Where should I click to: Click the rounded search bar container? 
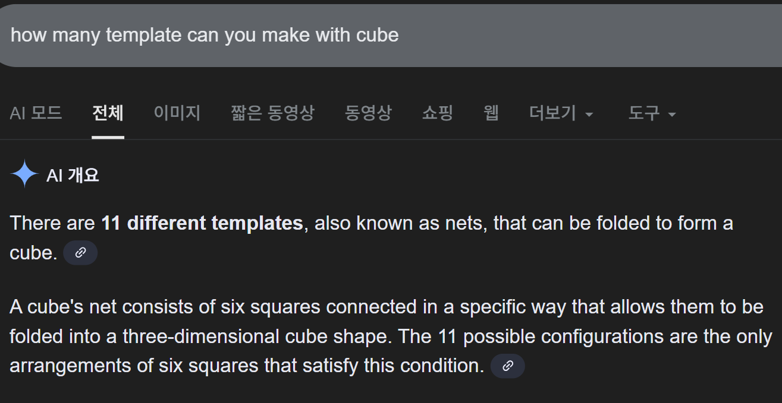391,35
